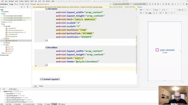Collapse the values folder in project tree
Image resolution: width=188 pixels, height=105 pixels.
pos(2,45)
